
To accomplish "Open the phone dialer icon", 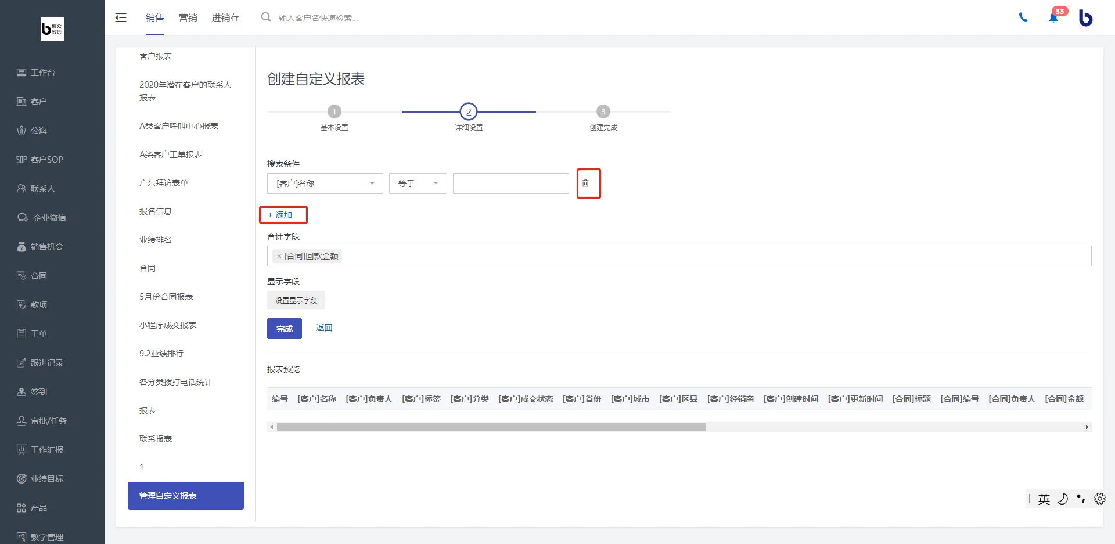I will [x=1023, y=18].
